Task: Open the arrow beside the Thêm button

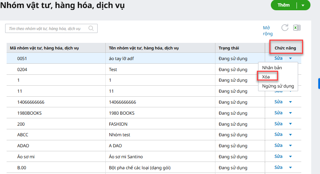Action: [x=303, y=5]
